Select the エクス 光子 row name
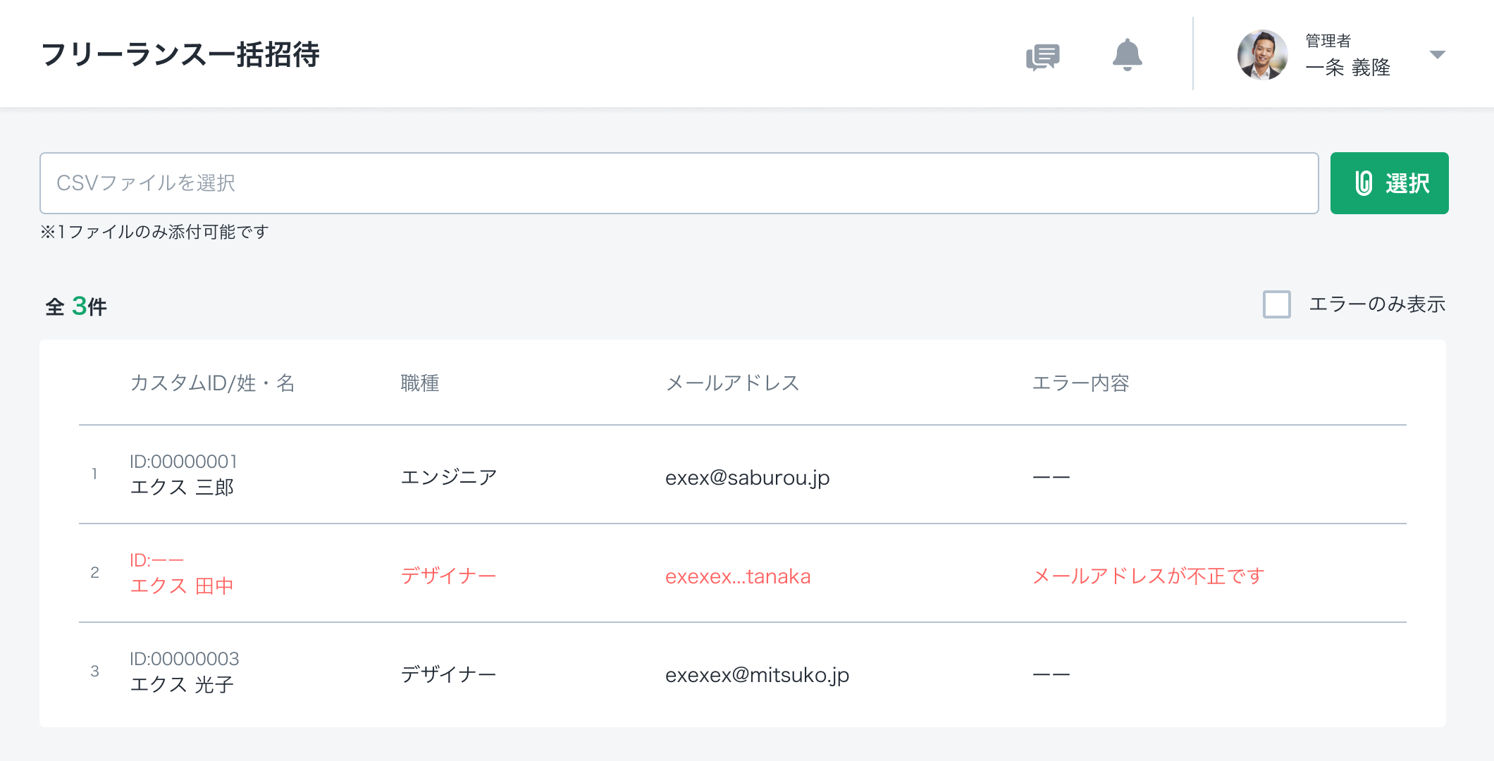Image resolution: width=1494 pixels, height=761 pixels. pyautogui.click(x=182, y=684)
